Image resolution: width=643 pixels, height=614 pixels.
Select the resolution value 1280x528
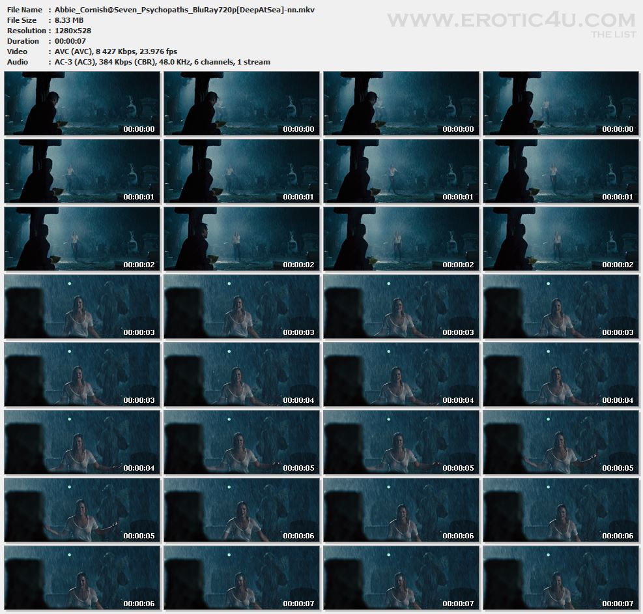(72, 31)
